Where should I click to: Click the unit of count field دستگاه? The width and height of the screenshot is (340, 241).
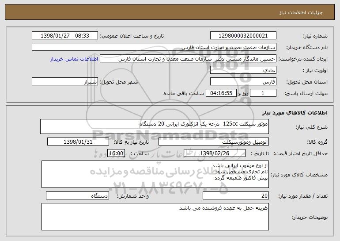tap(77, 195)
